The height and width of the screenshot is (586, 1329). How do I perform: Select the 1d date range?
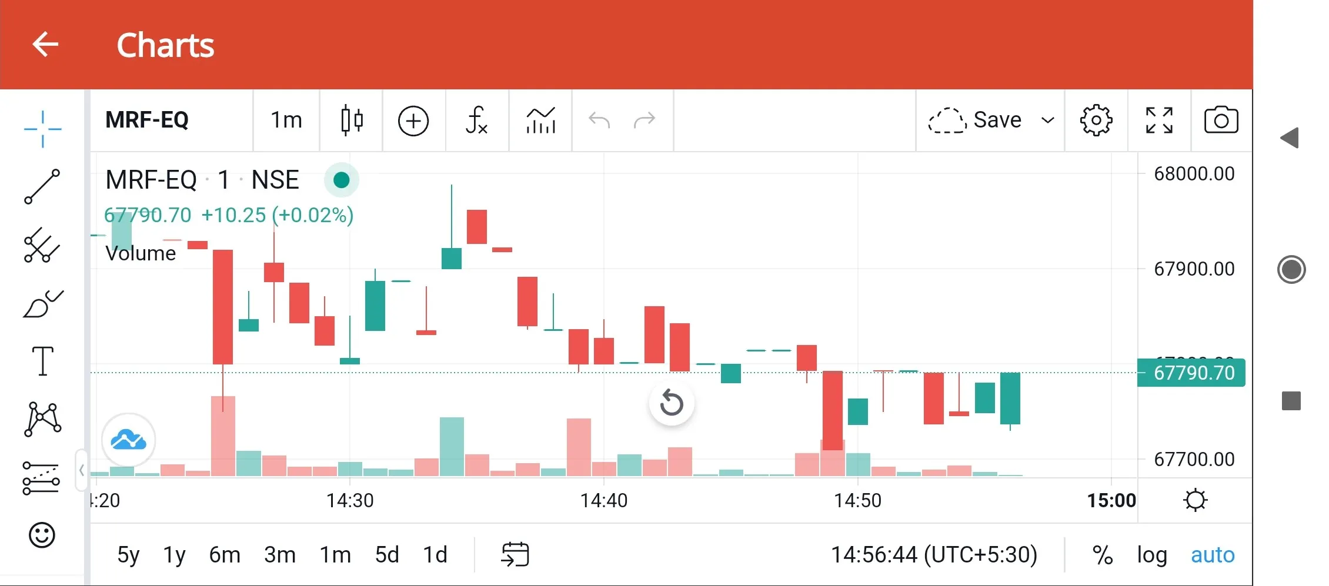point(435,555)
